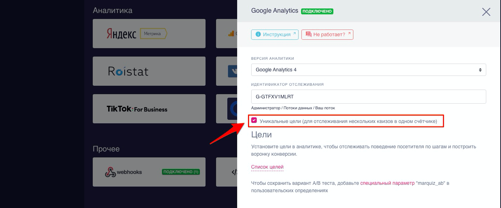501x208 pixels.
Task: Open the Версия аналитики dropdown
Action: (369, 70)
